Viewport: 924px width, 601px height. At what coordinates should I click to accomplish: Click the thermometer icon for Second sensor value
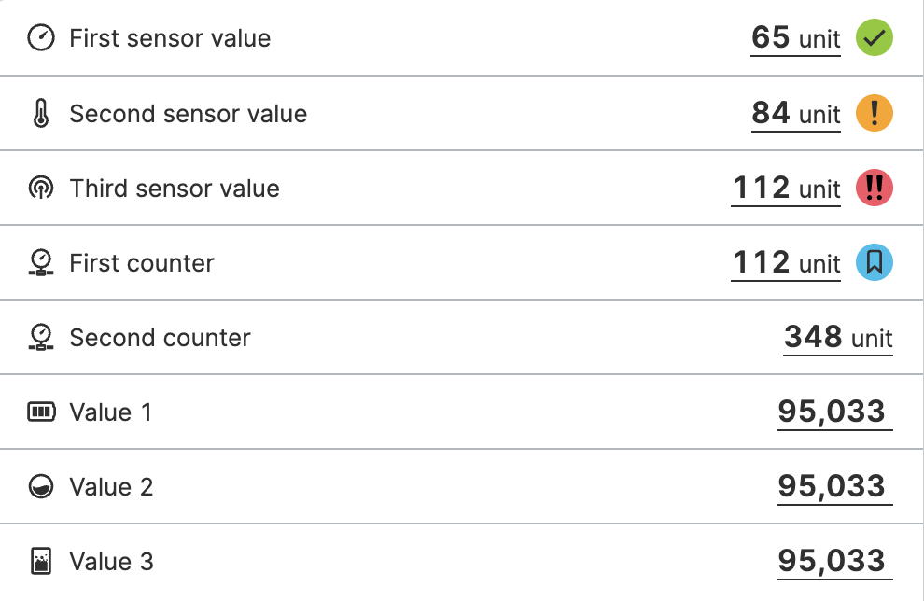click(41, 113)
